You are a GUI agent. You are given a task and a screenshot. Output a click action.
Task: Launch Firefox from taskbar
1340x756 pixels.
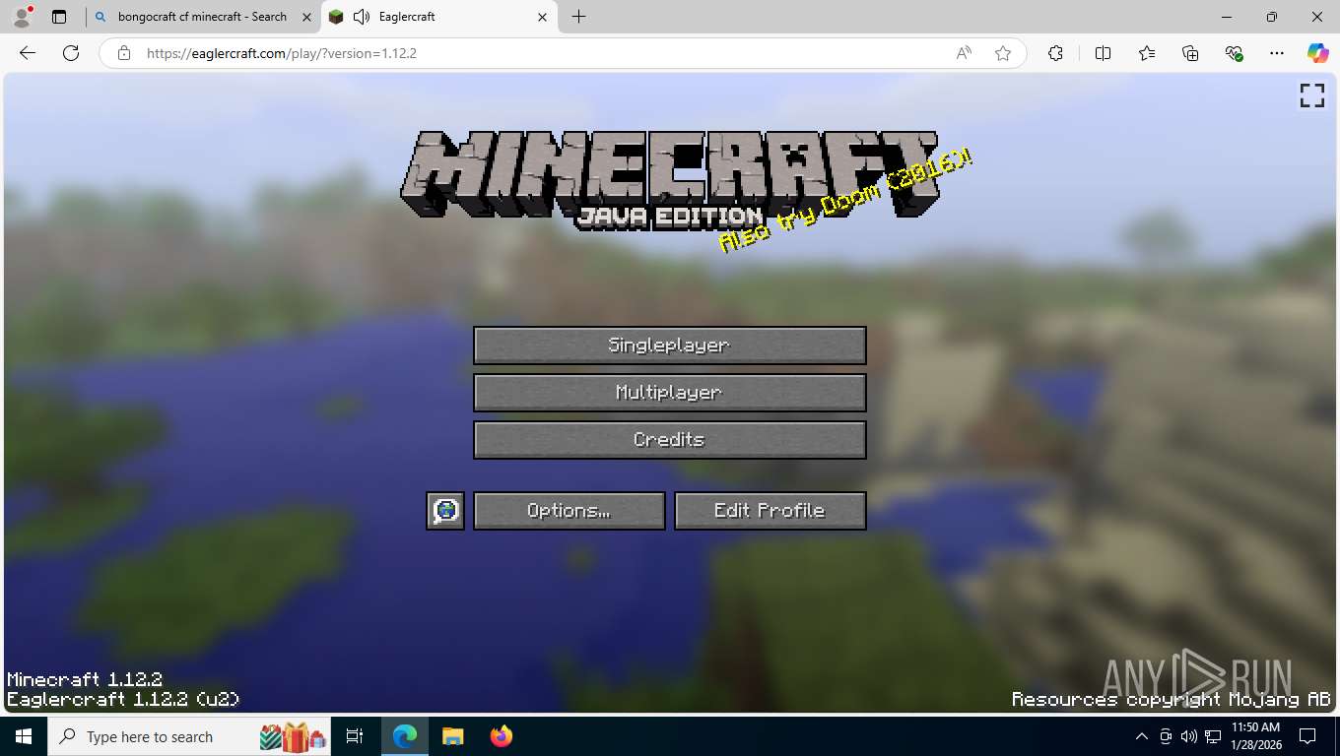[501, 736]
